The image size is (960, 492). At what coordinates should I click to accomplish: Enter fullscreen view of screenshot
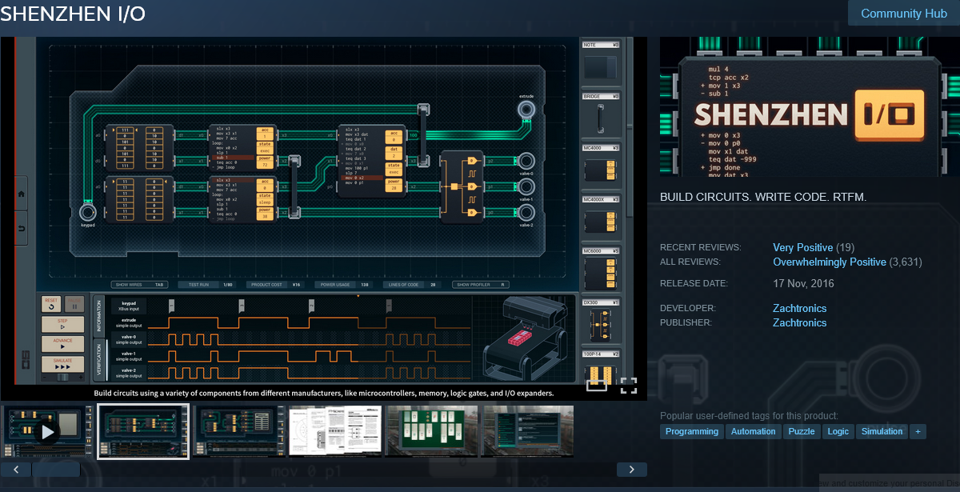pyautogui.click(x=628, y=386)
